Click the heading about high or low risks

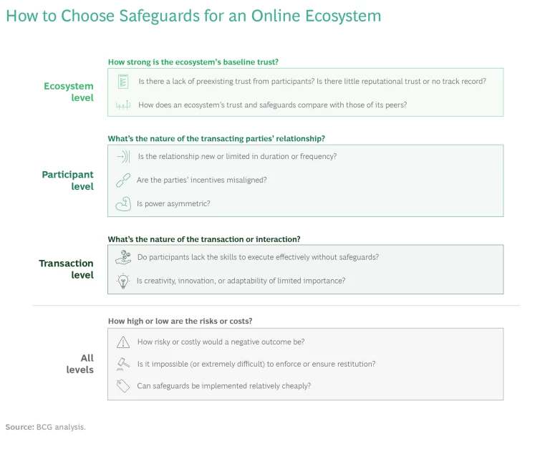point(180,322)
